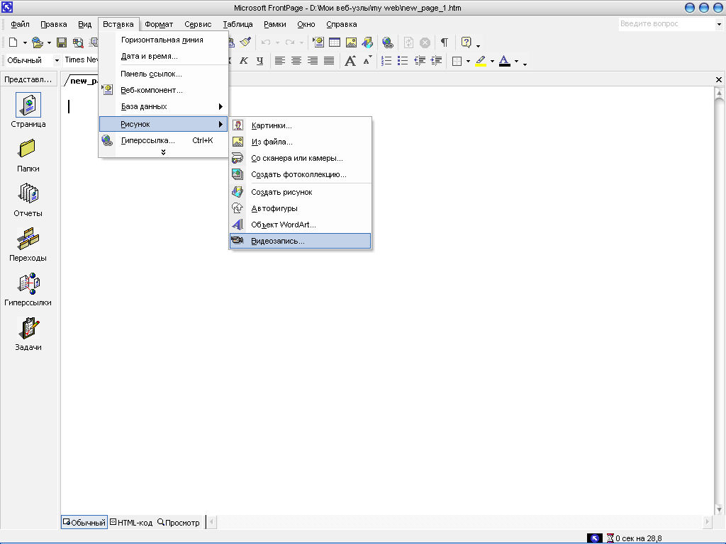The image size is (726, 544).
Task: Open the Рамки menu
Action: (x=275, y=24)
